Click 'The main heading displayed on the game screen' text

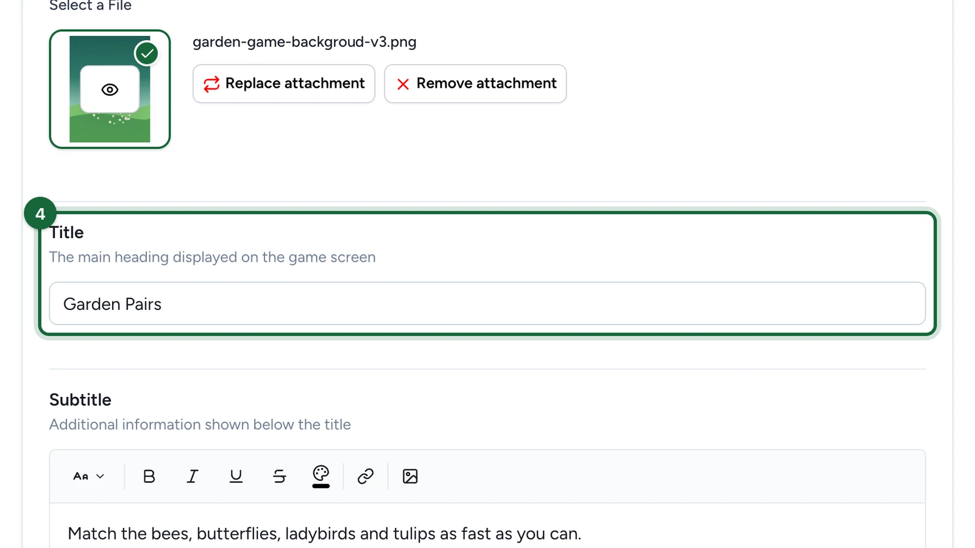(x=212, y=257)
